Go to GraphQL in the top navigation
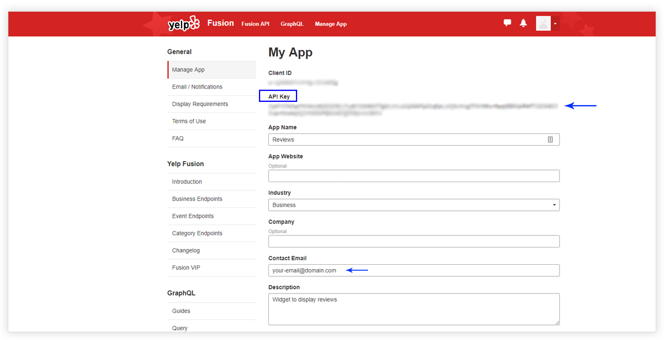 (x=292, y=24)
